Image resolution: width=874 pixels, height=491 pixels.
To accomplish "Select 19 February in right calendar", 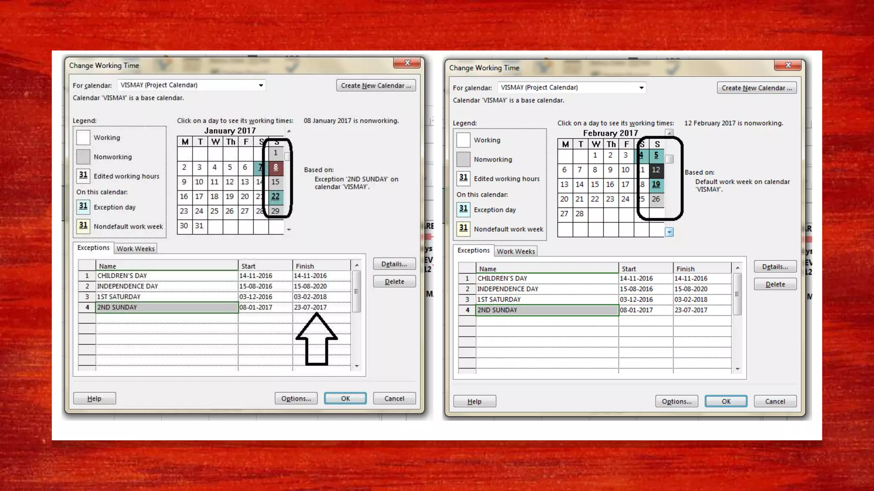I will point(656,185).
